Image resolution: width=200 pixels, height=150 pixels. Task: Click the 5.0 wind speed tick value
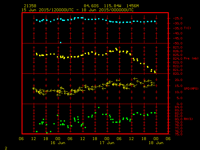pyautogui.click(x=179, y=98)
